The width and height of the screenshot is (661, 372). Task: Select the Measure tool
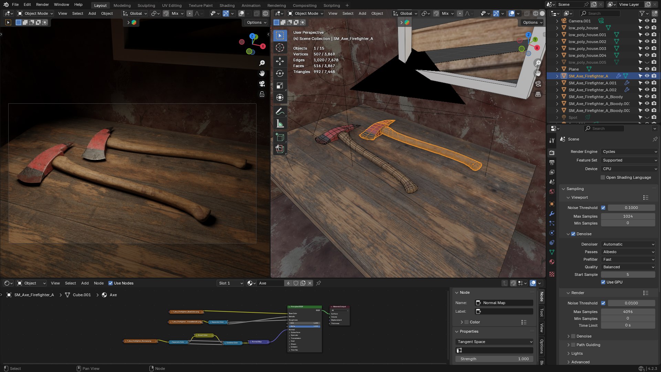(x=280, y=124)
